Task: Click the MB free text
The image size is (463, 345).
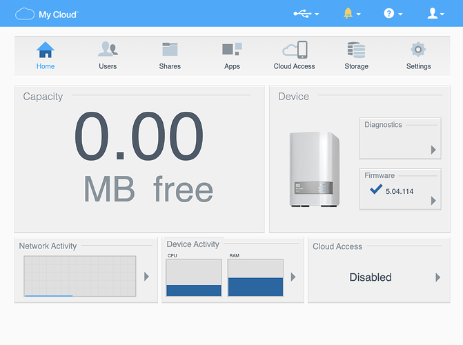Action: [148, 189]
